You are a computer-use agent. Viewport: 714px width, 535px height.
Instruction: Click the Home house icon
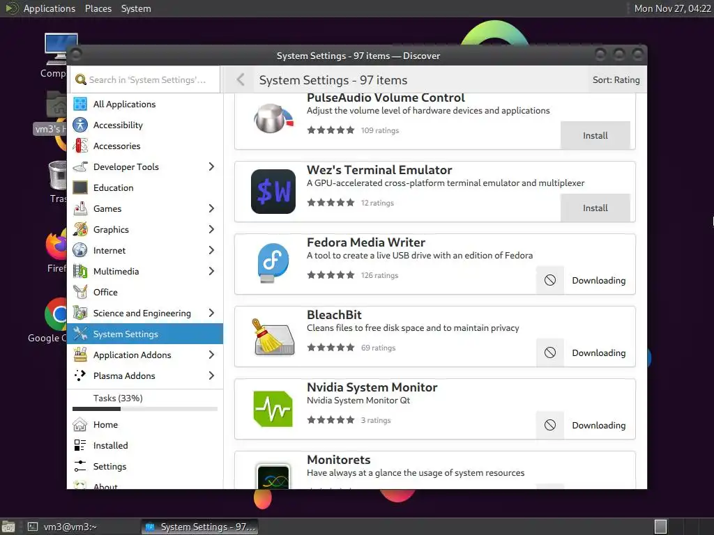click(x=80, y=424)
